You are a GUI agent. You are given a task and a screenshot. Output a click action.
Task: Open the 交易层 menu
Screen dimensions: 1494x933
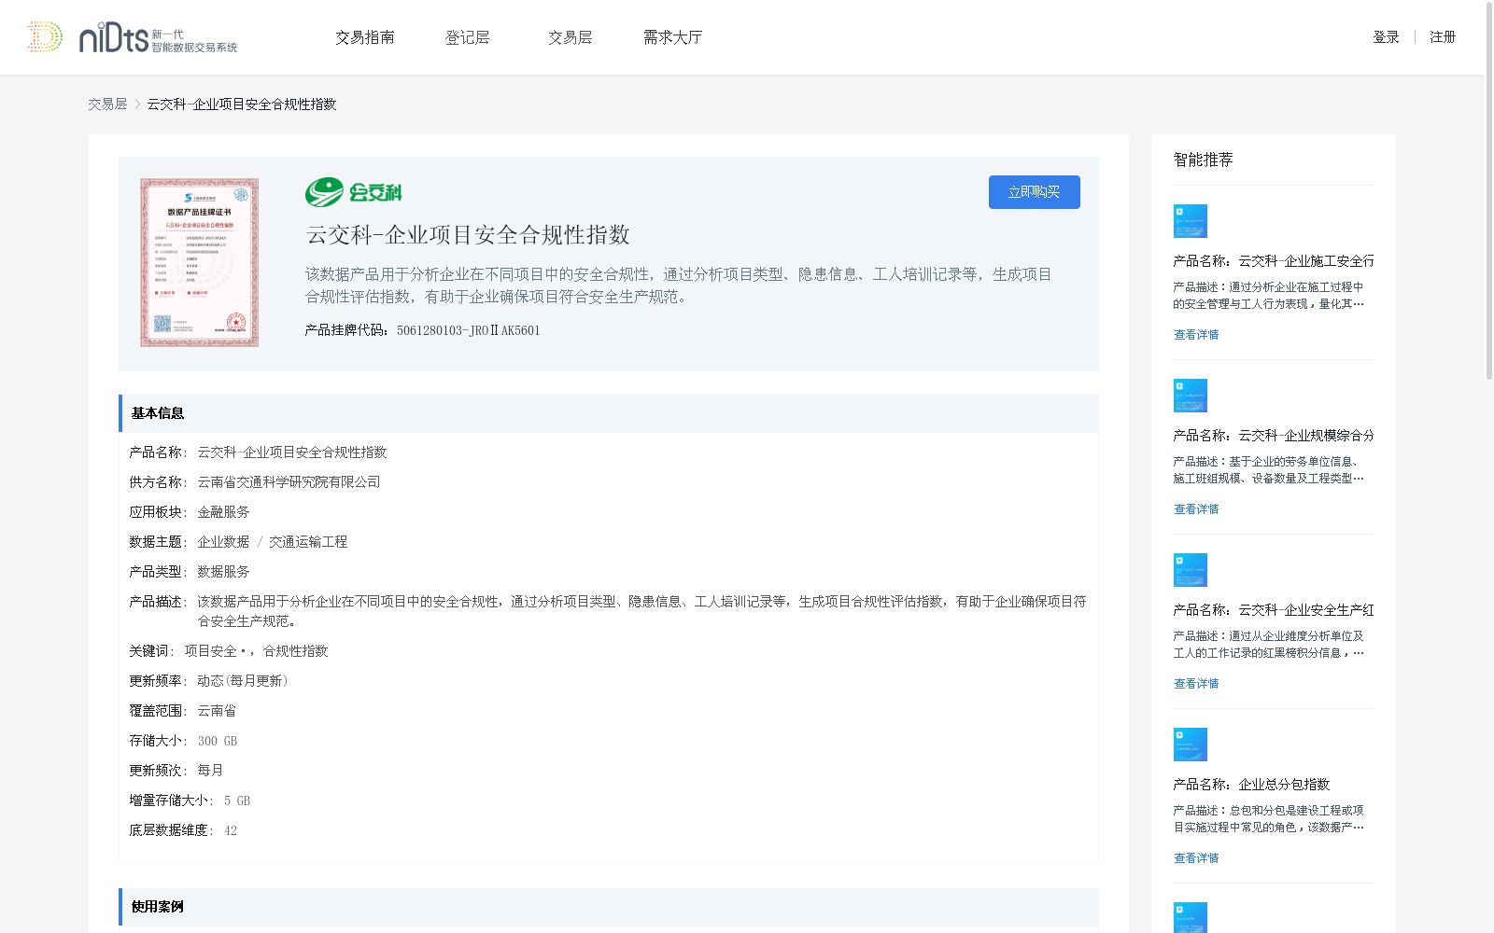[571, 37]
